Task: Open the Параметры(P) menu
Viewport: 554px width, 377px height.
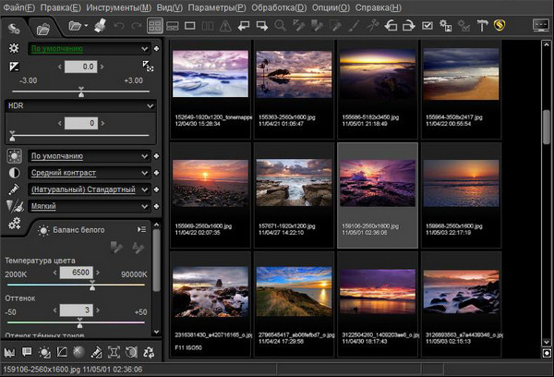Action: click(x=217, y=7)
